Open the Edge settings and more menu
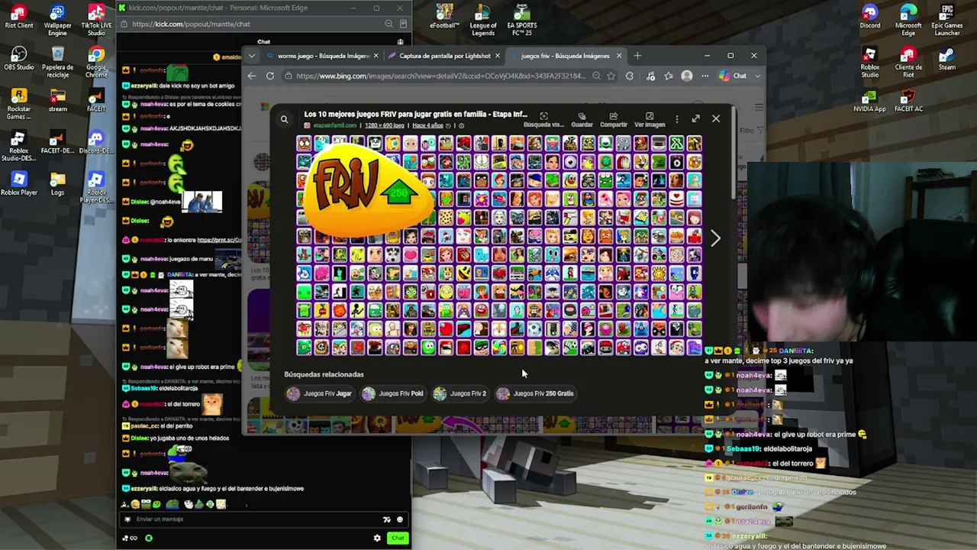This screenshot has width=977, height=550. [x=705, y=76]
